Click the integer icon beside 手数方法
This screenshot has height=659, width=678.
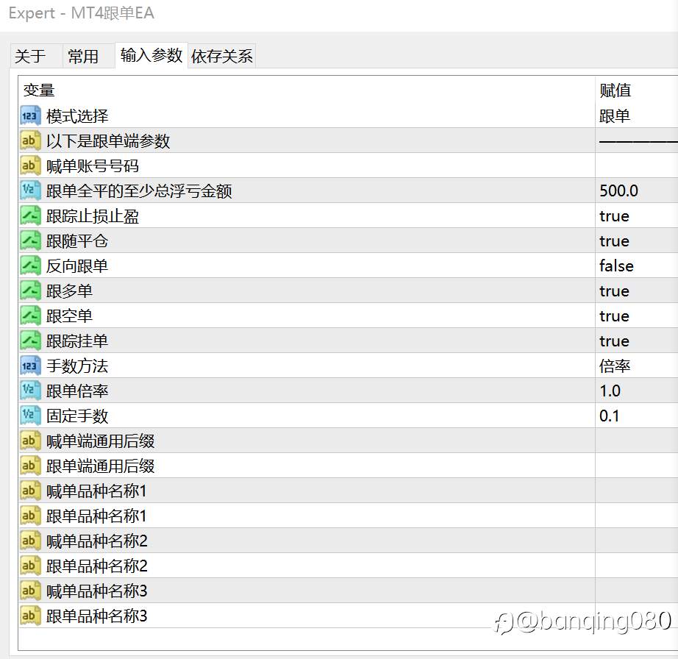[30, 366]
